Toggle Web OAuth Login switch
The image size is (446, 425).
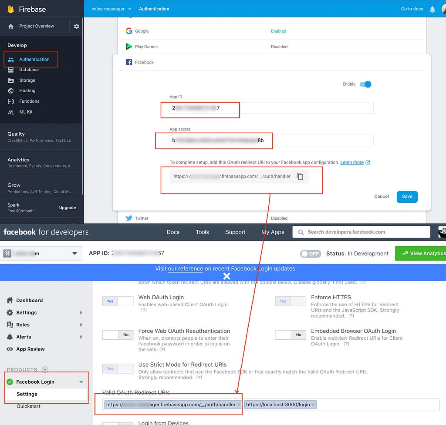coord(118,301)
